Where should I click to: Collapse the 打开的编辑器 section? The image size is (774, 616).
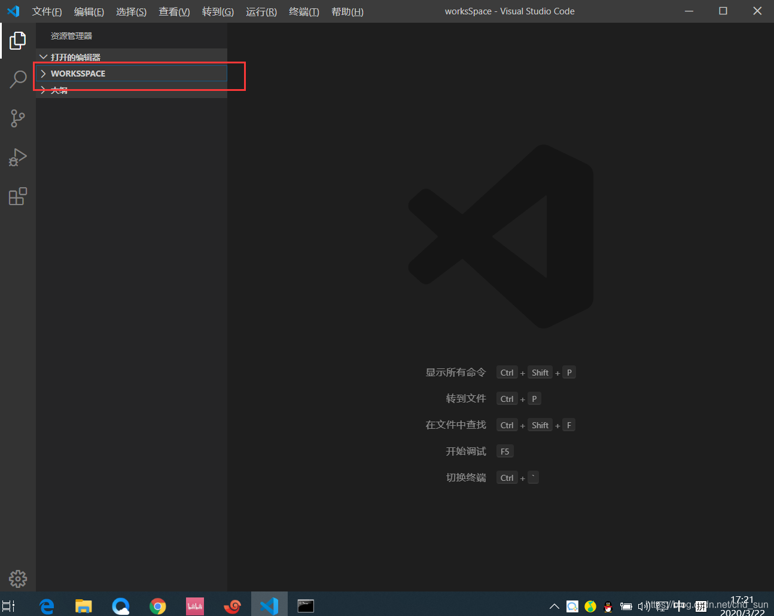(x=132, y=57)
